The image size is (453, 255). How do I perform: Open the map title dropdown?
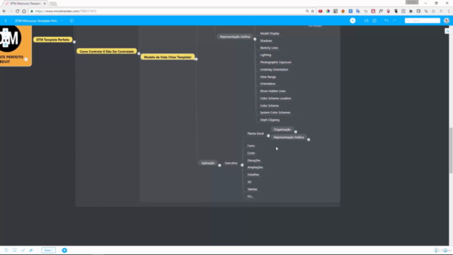coord(62,21)
